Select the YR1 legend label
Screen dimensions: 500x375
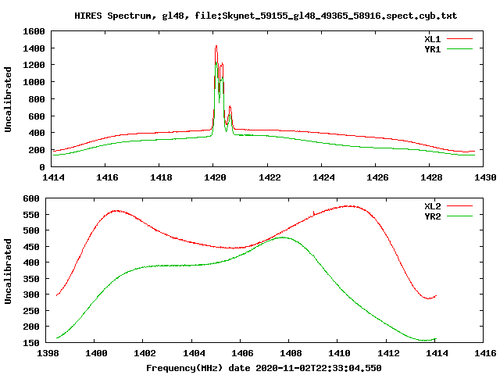coord(432,49)
